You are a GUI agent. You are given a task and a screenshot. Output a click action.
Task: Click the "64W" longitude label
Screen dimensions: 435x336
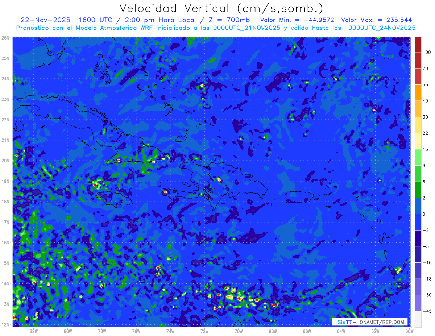click(x=341, y=331)
